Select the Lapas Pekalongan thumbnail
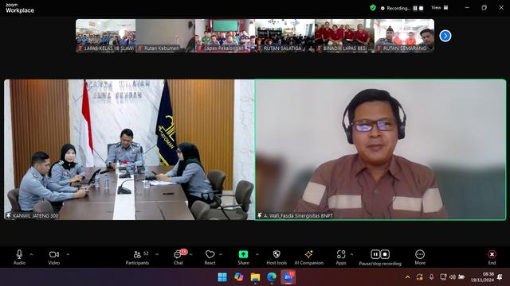This screenshot has width=510, height=286. pos(225,35)
